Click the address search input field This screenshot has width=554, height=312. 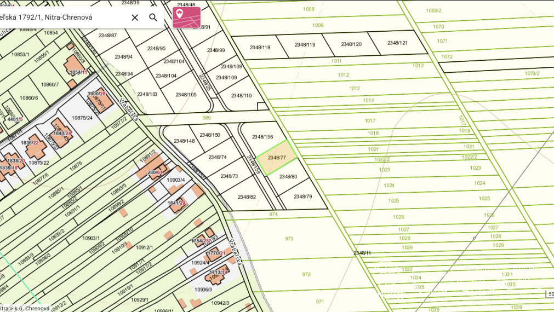click(x=60, y=18)
